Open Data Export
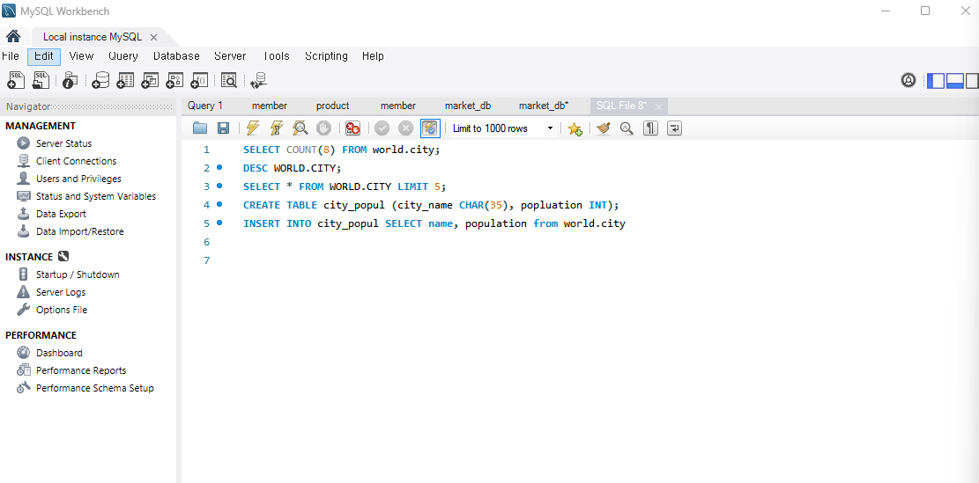The image size is (979, 483). tap(61, 214)
